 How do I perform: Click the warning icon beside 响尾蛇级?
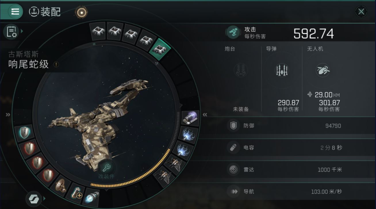tap(56, 64)
